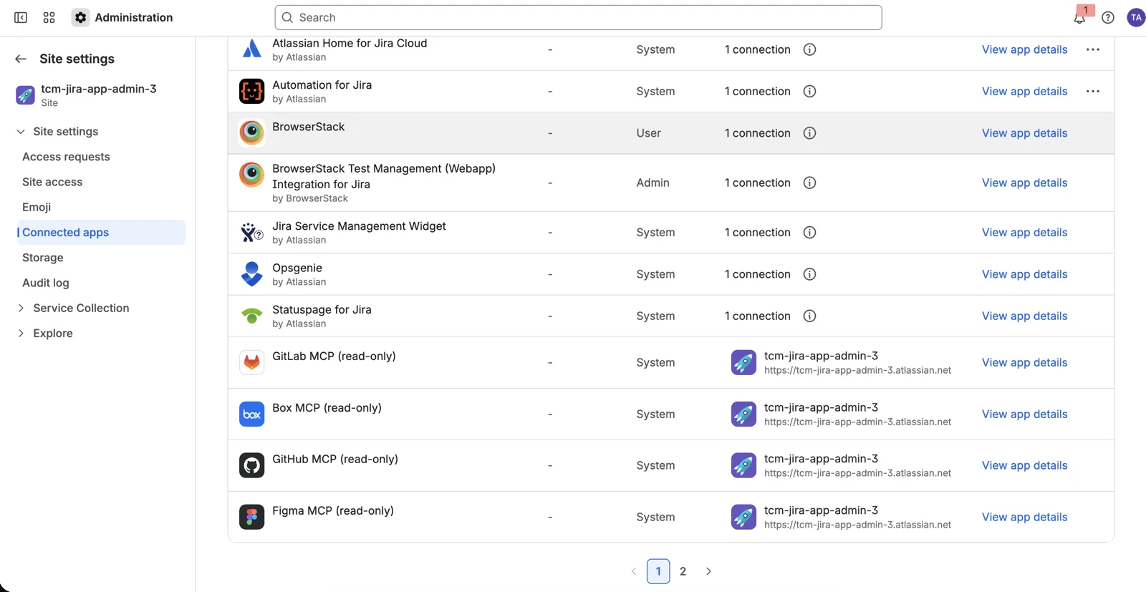
Task: Expand the Explore section
Action: point(21,333)
